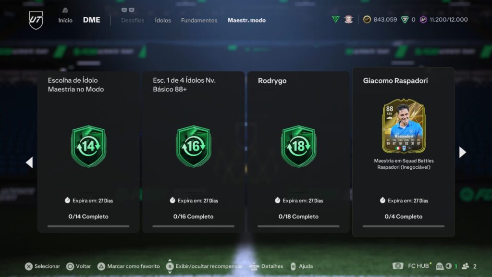This screenshot has height=277, width=492.
Task: Select the green 14 swap badge
Action: [88, 146]
